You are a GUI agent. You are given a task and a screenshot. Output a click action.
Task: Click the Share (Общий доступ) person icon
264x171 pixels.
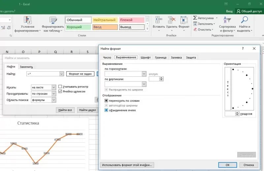238,11
